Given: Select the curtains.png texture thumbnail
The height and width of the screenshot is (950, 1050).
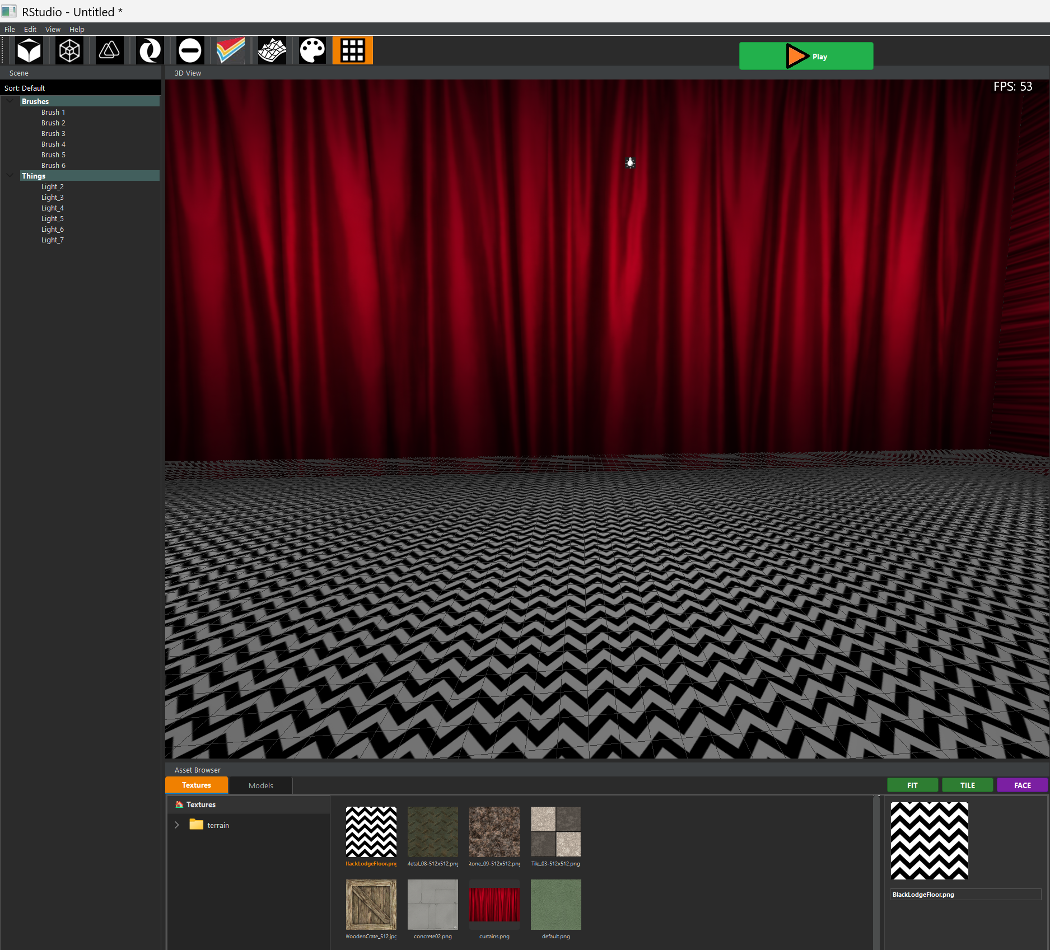Looking at the screenshot, I should click(x=494, y=905).
